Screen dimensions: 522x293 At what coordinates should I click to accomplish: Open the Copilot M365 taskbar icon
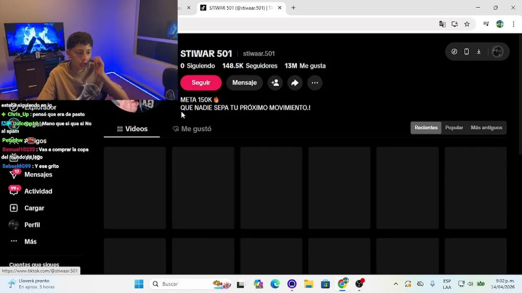point(258,284)
